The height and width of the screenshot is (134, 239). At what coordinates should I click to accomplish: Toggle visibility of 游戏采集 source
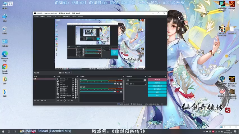[x=73, y=98]
